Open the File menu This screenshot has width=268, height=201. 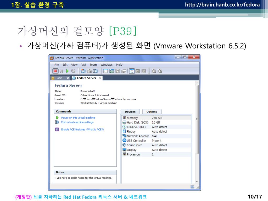click(57, 65)
